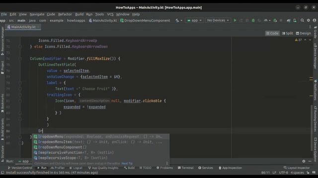Select DropDownMenuComponent completion suggestion
The image size is (318, 178).
[x=101, y=147]
